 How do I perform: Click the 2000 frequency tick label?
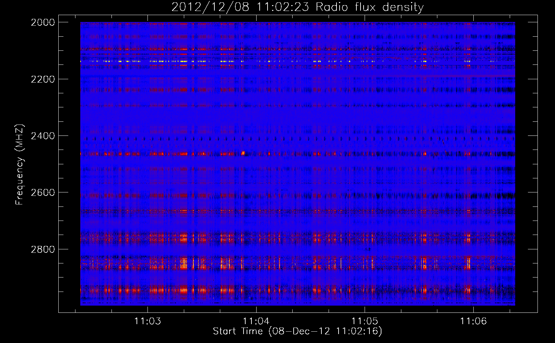[x=43, y=22]
